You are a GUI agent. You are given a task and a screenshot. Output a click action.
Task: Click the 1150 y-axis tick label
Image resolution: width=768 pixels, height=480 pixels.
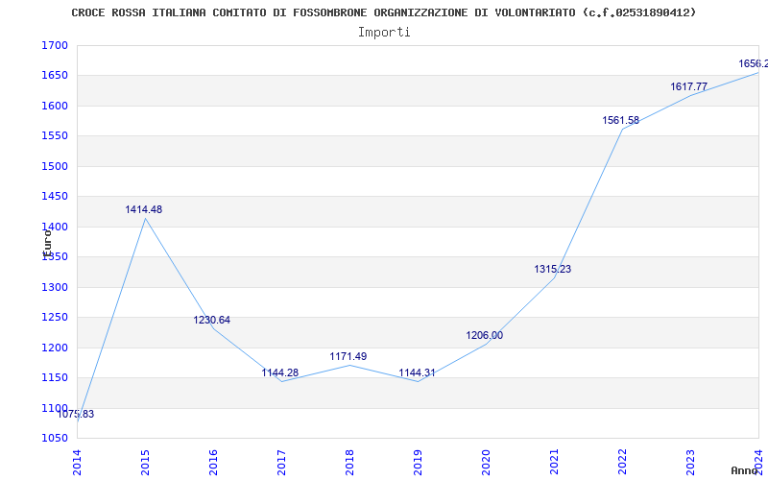[55, 377]
